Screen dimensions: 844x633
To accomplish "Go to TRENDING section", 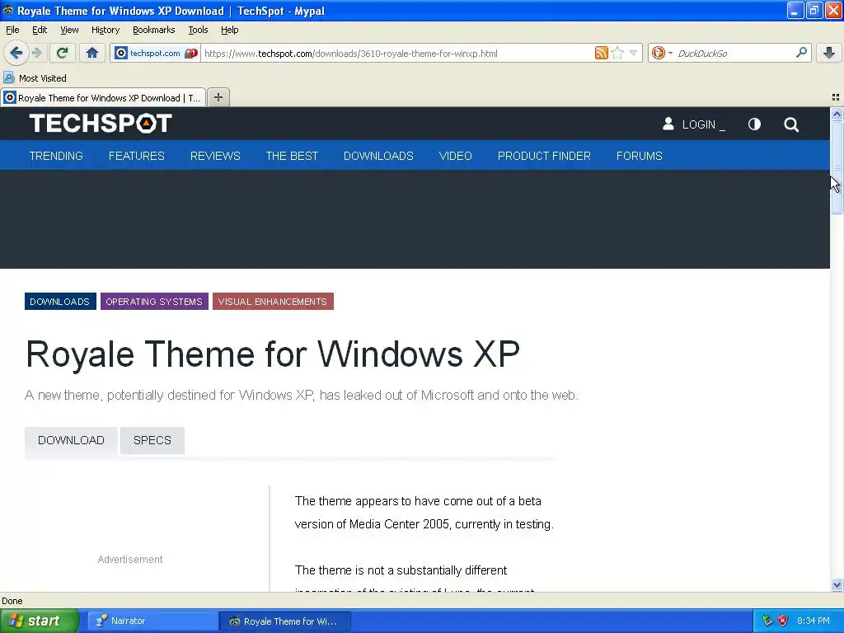I will click(x=56, y=156).
